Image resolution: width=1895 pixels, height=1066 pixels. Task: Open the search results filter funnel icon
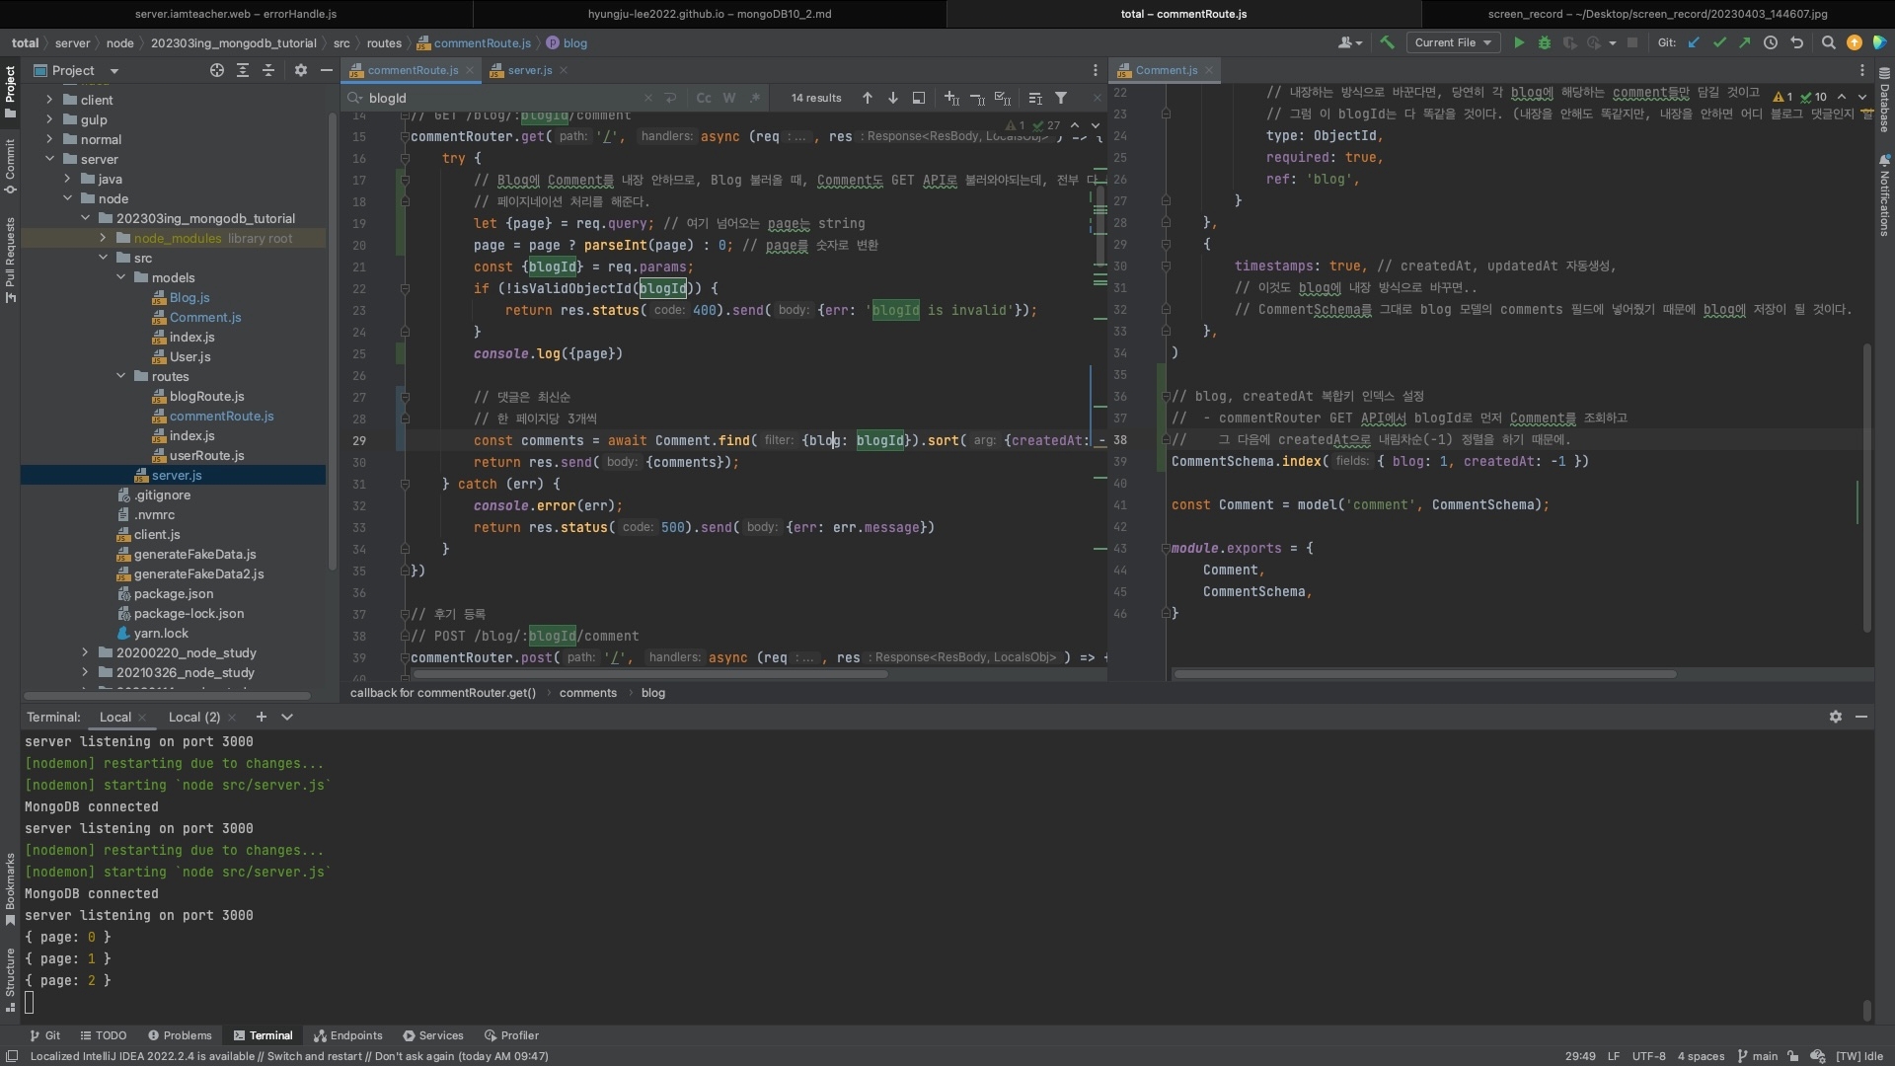coord(1061,98)
